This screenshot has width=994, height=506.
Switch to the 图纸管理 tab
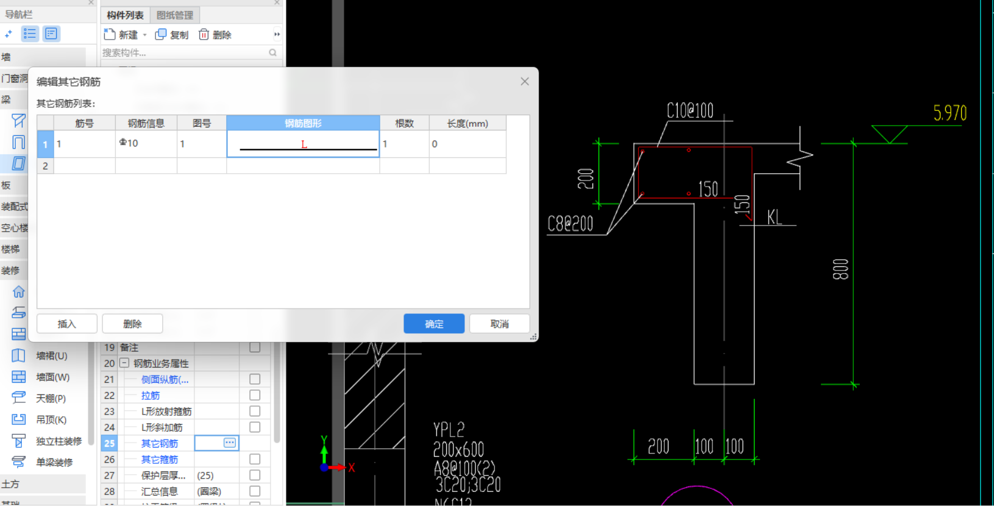pyautogui.click(x=175, y=15)
